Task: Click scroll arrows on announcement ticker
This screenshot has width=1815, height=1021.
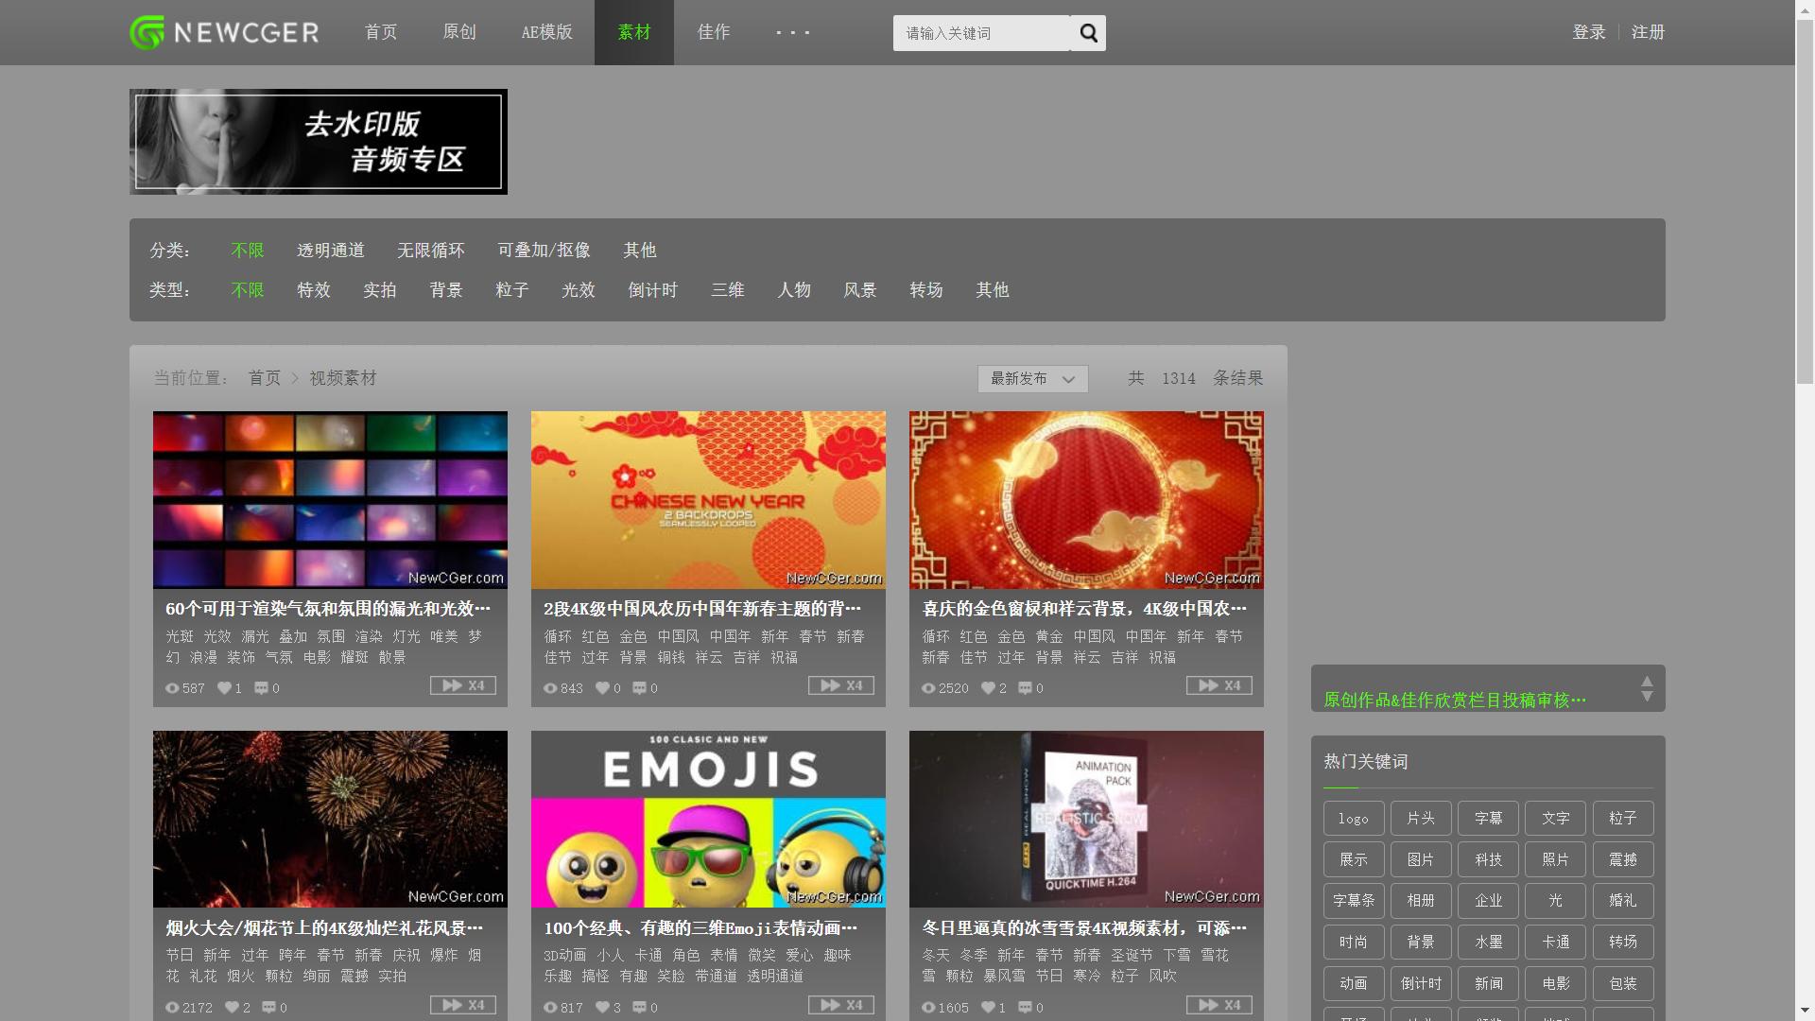Action: (1647, 689)
